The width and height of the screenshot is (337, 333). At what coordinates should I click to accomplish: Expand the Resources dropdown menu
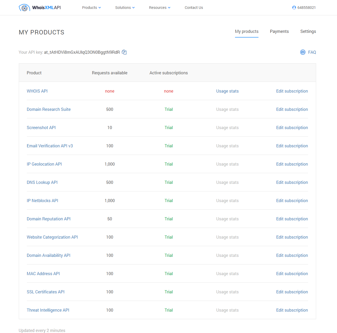point(160,8)
